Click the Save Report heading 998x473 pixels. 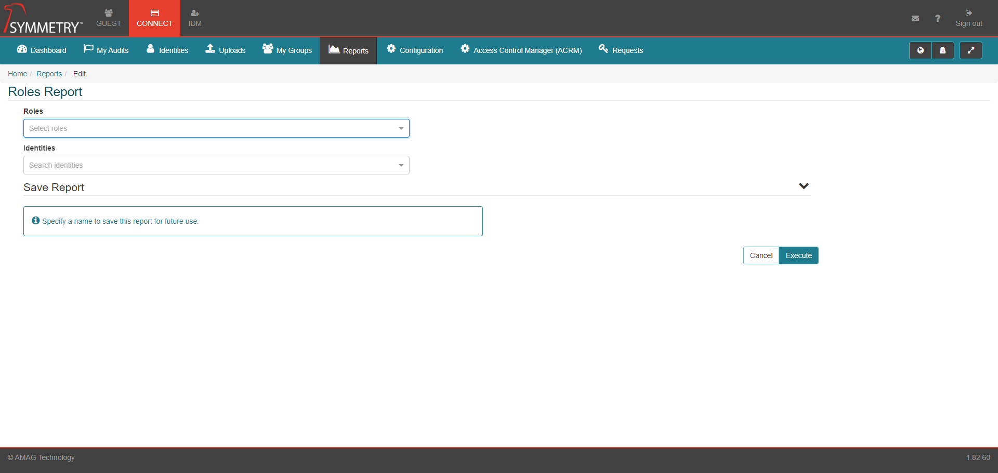[x=54, y=187]
